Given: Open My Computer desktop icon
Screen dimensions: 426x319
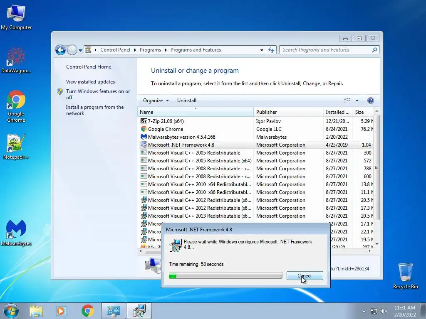Looking at the screenshot, I should tap(16, 17).
